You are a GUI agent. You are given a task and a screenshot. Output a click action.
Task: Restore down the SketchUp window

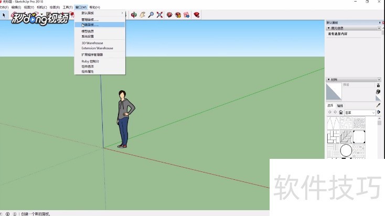click(x=367, y=2)
